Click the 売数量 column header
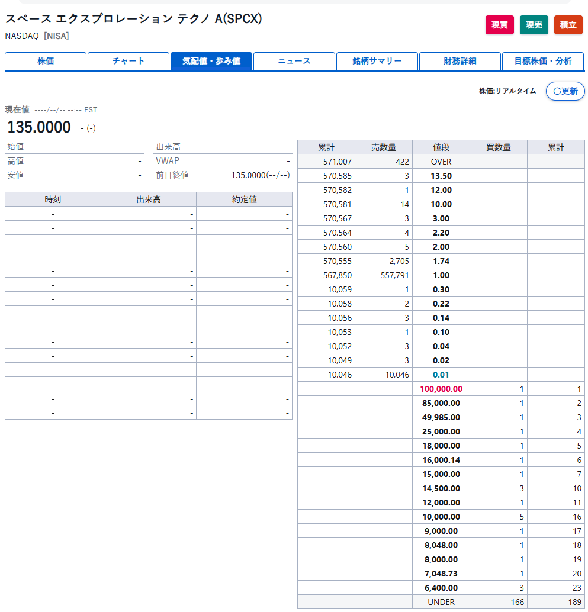Viewport: 588px width, 612px height. (x=383, y=147)
